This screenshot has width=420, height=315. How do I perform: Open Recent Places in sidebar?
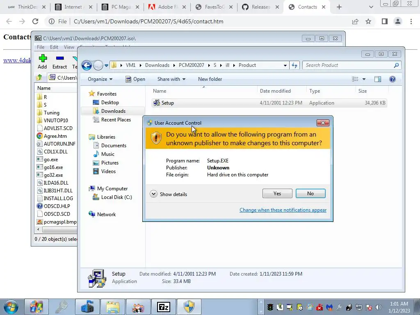coord(112,120)
